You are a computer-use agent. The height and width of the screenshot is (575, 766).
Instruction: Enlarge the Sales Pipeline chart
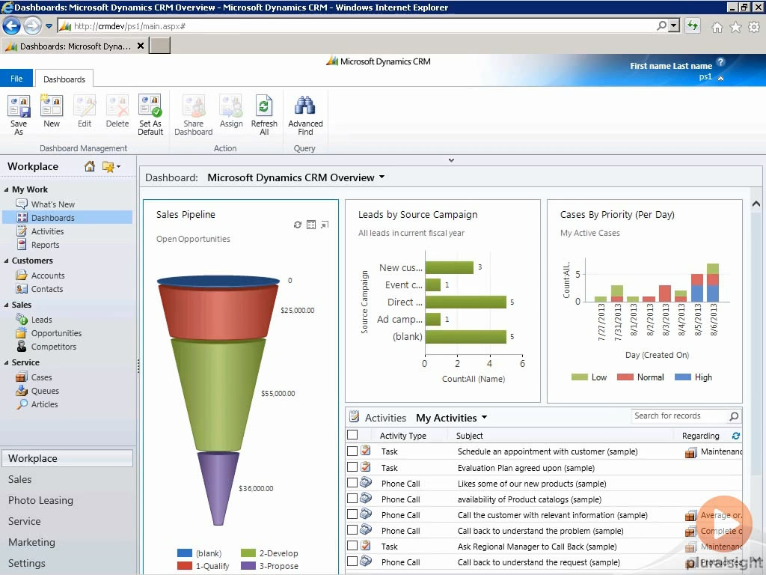click(325, 225)
